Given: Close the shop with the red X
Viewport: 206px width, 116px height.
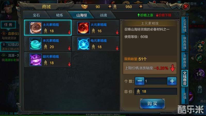Looking at the screenshot, I should pos(186,7).
